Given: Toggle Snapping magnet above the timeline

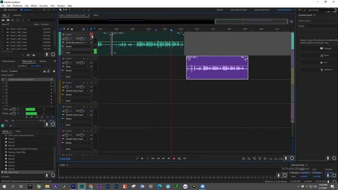Looking at the screenshot, I should tap(91, 29).
